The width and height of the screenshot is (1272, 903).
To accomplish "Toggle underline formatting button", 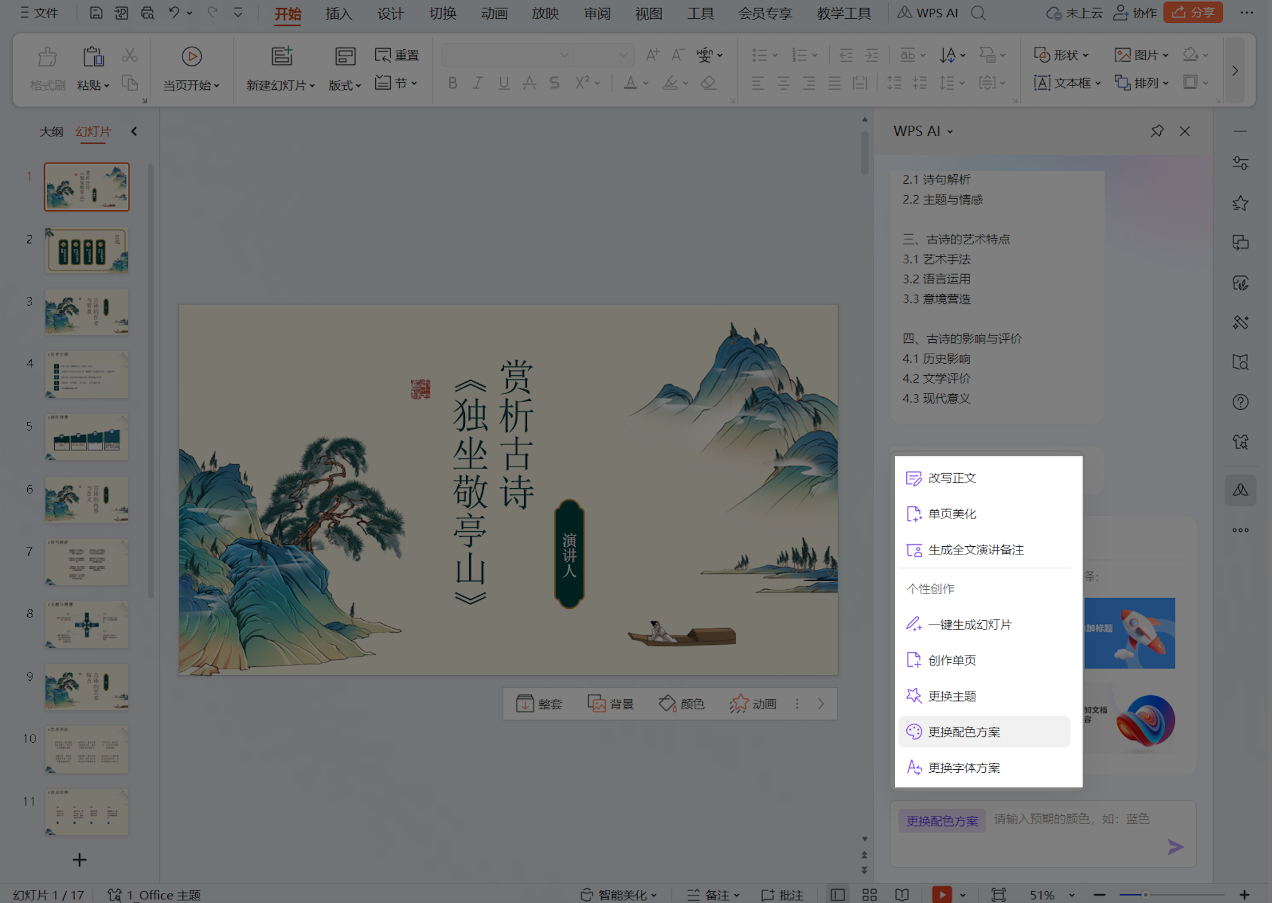I will (503, 83).
